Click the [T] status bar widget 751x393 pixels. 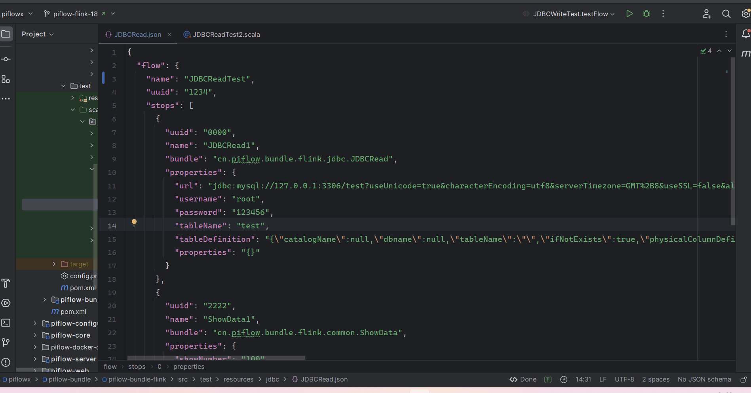548,380
